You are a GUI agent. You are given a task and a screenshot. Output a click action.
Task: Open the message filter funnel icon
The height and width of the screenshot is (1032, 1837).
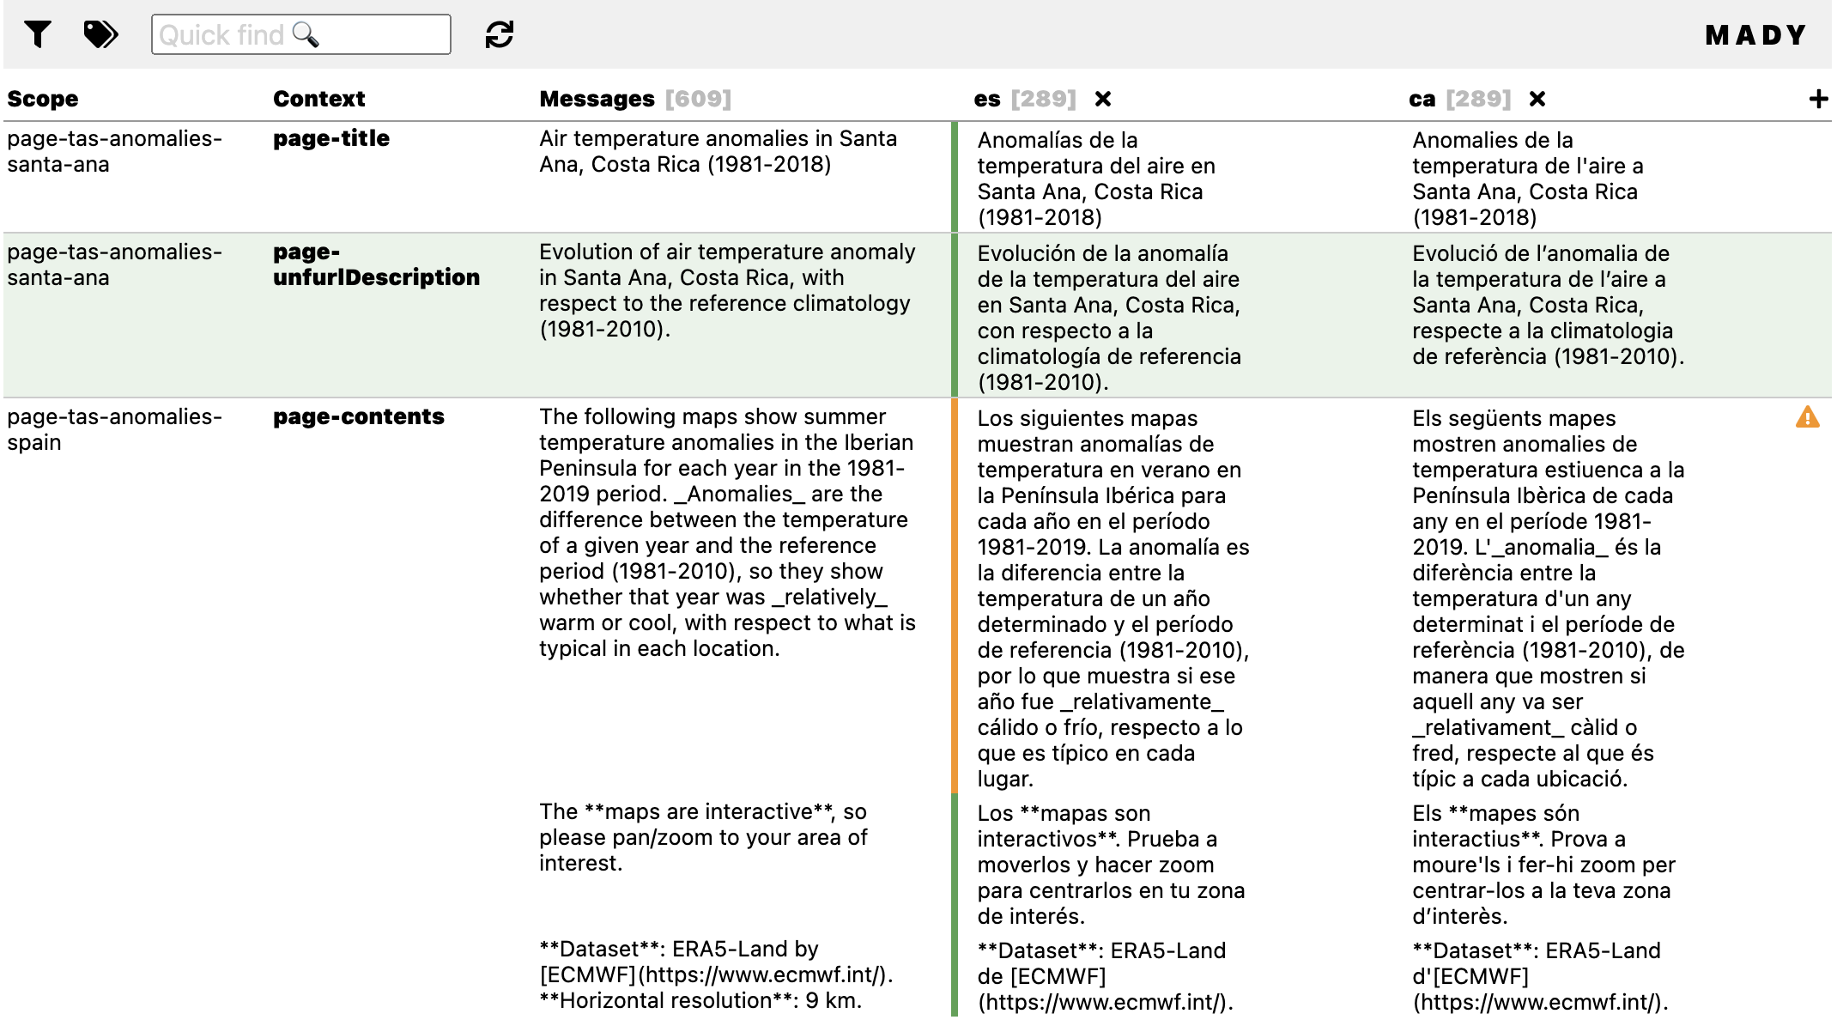click(37, 34)
